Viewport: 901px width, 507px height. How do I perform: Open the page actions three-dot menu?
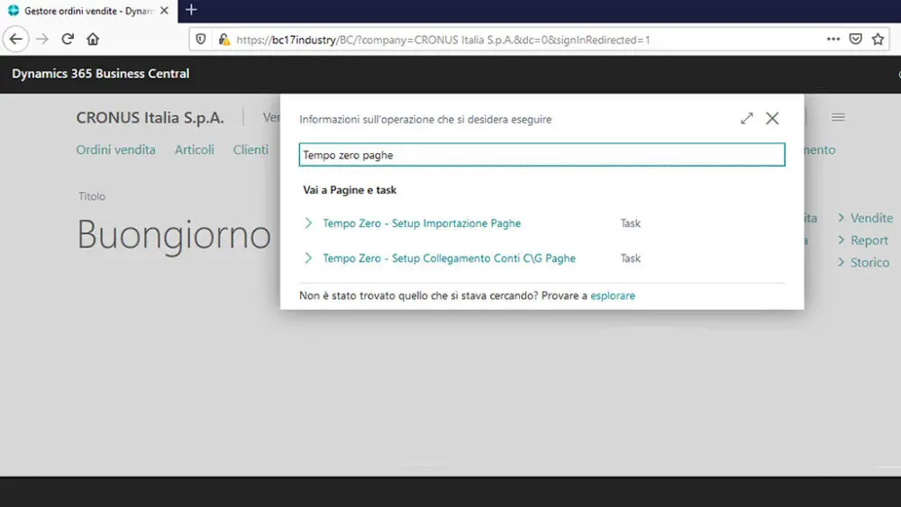833,40
